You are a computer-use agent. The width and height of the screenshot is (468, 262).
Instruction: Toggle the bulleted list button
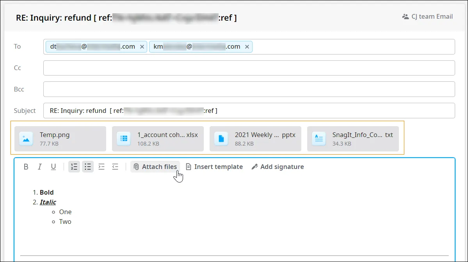(88, 167)
